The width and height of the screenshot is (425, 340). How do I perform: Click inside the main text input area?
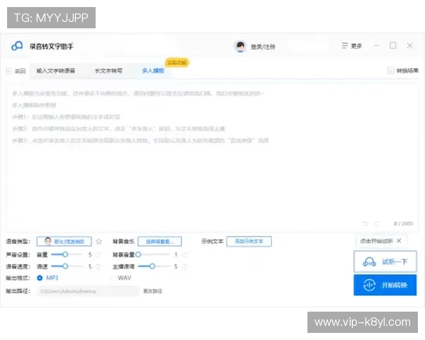(x=212, y=157)
